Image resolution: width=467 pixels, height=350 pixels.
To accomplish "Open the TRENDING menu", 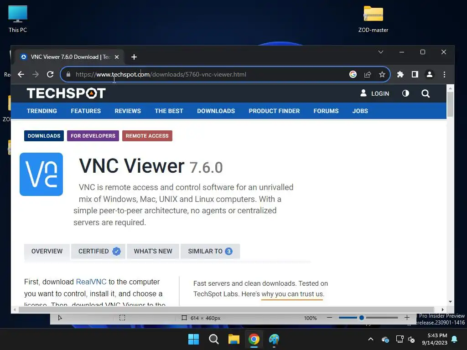I will pyautogui.click(x=42, y=111).
